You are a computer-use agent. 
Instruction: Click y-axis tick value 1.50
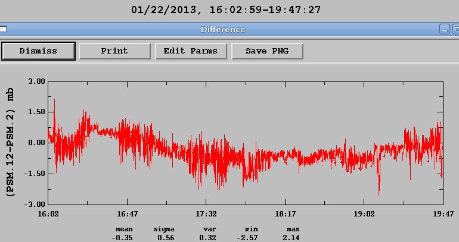click(x=36, y=112)
